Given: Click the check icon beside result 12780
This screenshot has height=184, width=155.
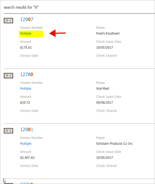Looking at the screenshot, I should point(8,76).
